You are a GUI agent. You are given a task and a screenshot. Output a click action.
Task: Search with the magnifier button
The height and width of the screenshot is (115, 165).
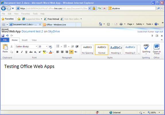coord(158,8)
